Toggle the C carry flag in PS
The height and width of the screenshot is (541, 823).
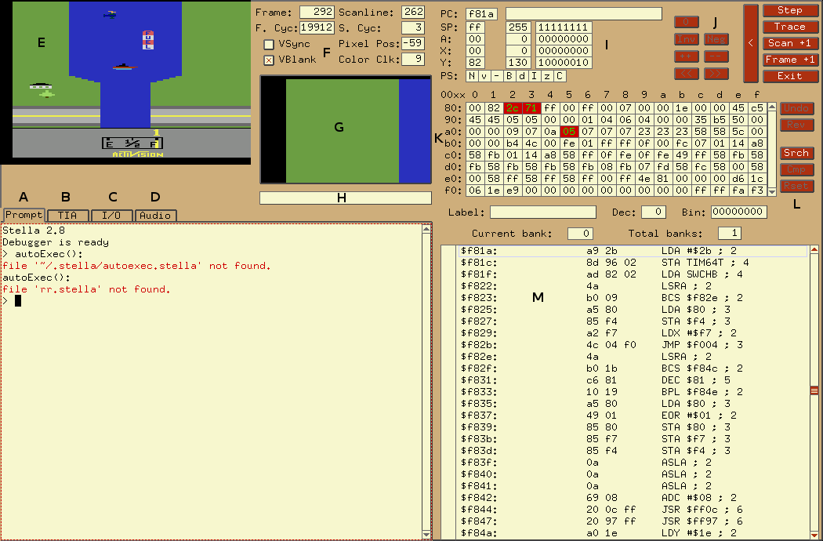560,76
